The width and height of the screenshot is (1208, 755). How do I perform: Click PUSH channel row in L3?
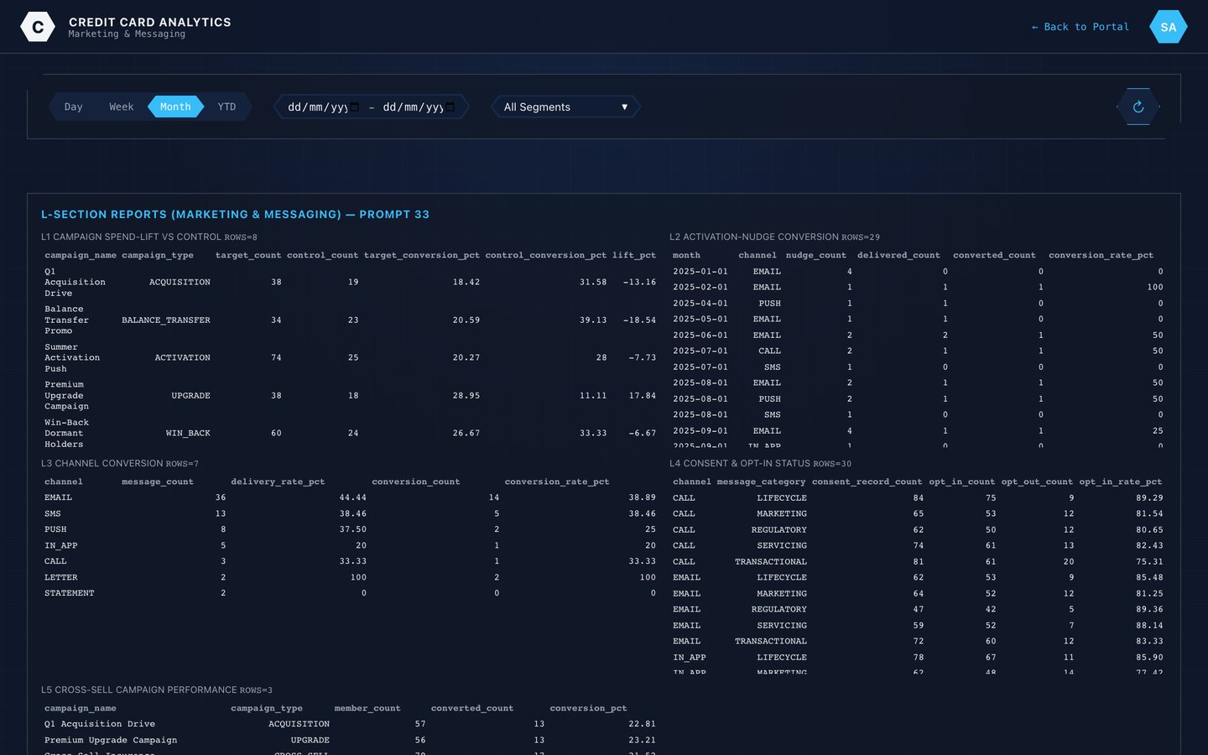point(350,530)
